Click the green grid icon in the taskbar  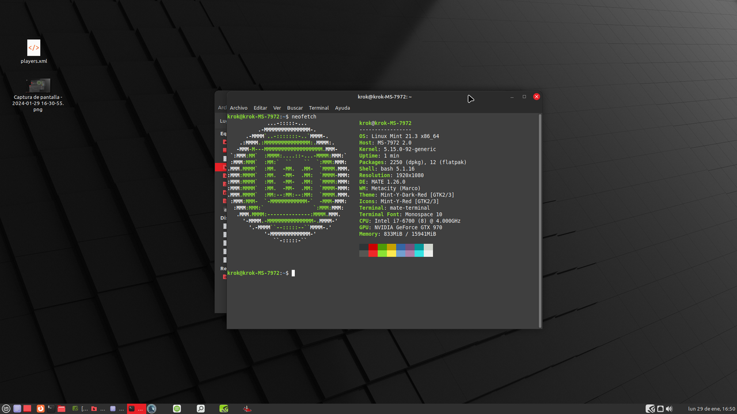coord(177,409)
